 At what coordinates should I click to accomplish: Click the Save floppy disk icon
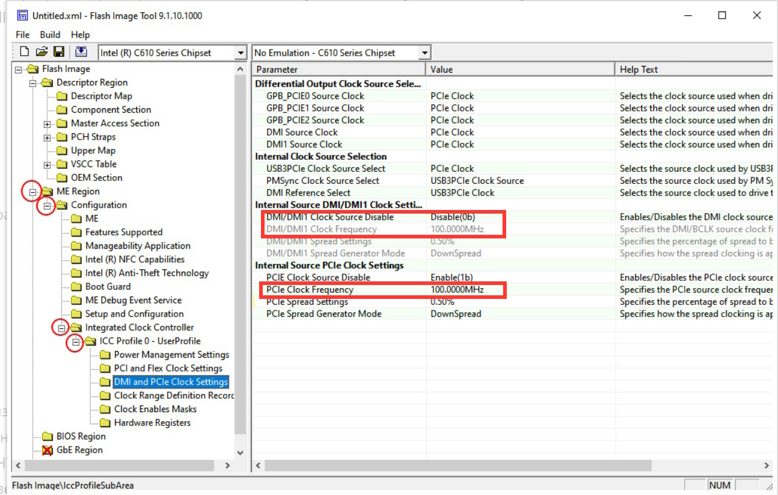(59, 52)
